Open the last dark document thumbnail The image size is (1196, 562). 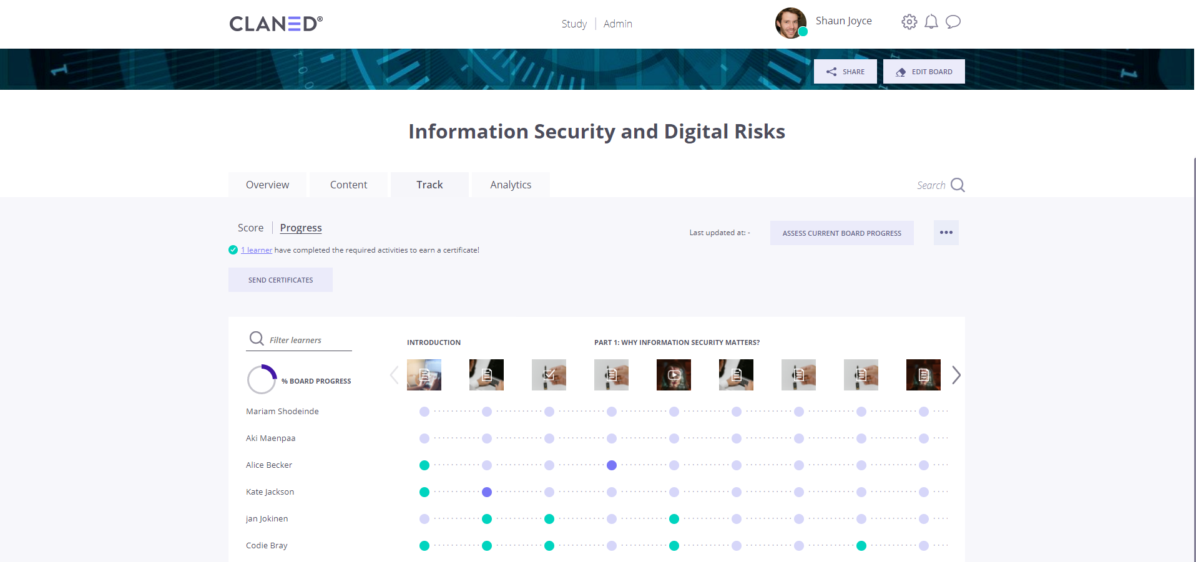pyautogui.click(x=923, y=375)
